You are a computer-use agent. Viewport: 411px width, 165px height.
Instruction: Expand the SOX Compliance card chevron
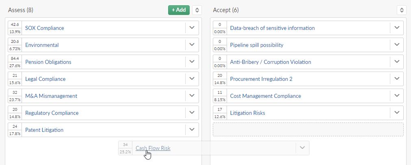click(x=192, y=27)
